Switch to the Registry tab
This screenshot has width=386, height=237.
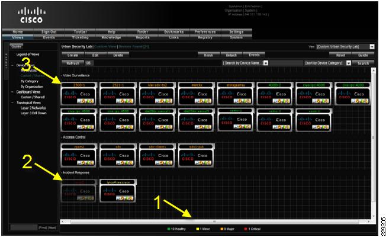click(x=205, y=37)
